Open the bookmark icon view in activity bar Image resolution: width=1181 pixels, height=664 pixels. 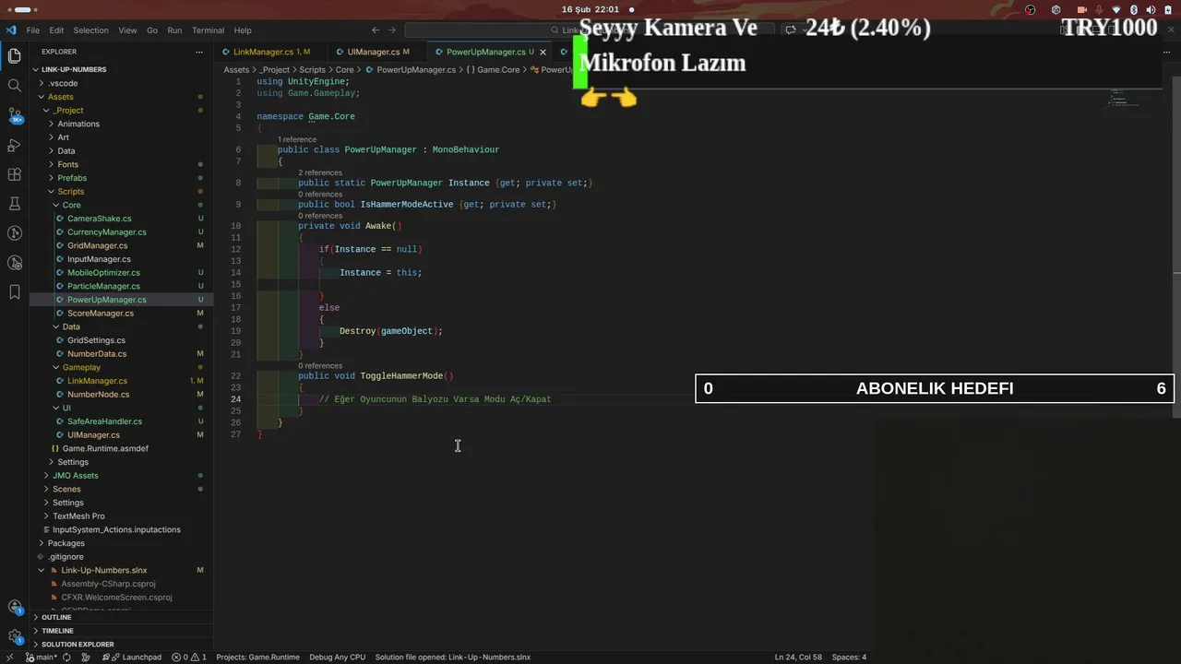tap(14, 292)
